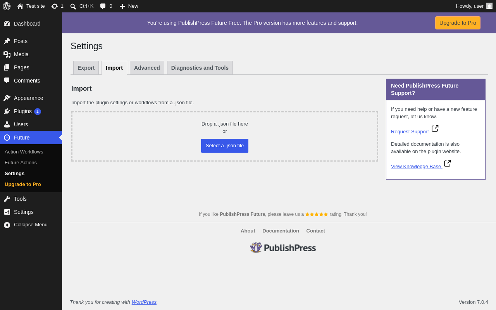The height and width of the screenshot is (310, 496).
Task: Switch to the Export tab
Action: click(86, 68)
